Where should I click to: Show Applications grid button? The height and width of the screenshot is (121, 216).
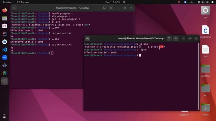(x=4, y=116)
